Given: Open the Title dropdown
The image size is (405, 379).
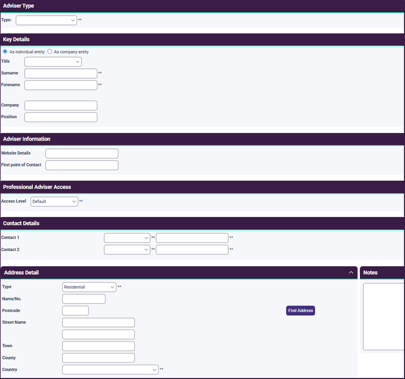Looking at the screenshot, I should click(x=53, y=62).
